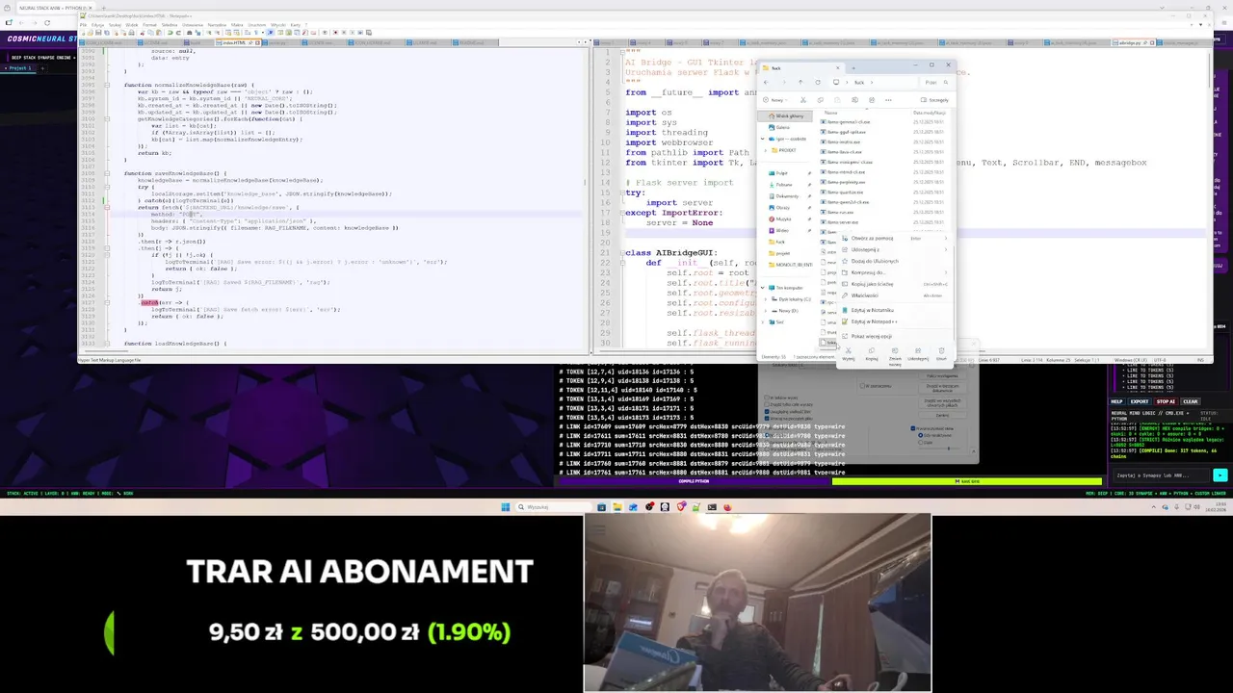Toggle the wrap-to-file-start checkbox in the Find dialog
The width and height of the screenshot is (1233, 693).
coord(767,419)
